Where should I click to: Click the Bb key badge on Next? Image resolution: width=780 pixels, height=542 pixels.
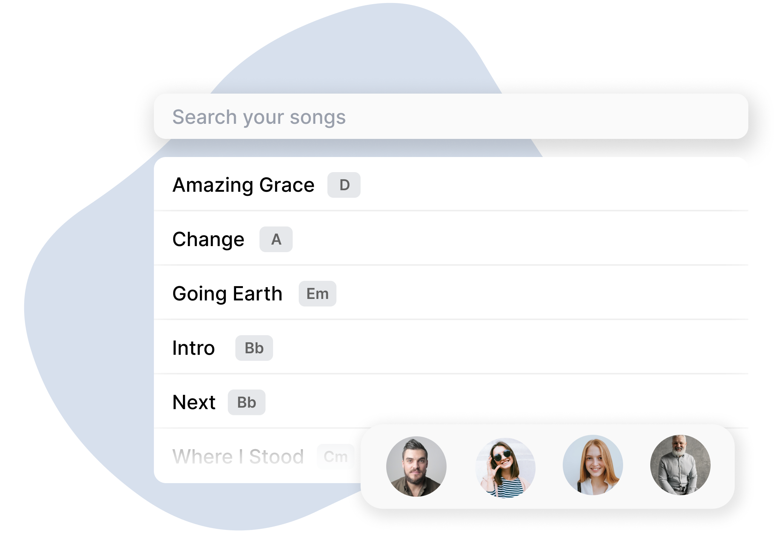tap(247, 402)
